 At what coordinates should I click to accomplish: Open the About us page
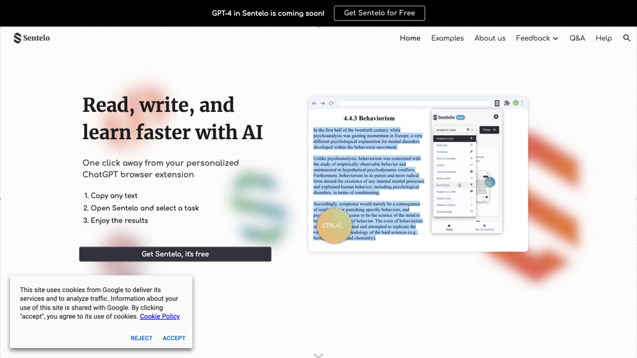tap(490, 38)
